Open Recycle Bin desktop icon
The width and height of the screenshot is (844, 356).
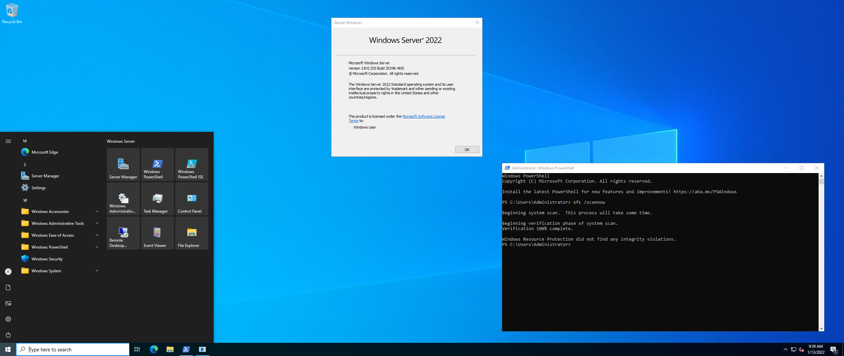click(12, 14)
